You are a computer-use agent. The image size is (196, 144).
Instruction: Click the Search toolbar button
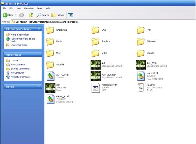43,15
